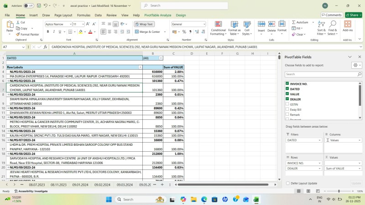
Task: Check the GSTIN field checkbox
Action: coord(287,104)
